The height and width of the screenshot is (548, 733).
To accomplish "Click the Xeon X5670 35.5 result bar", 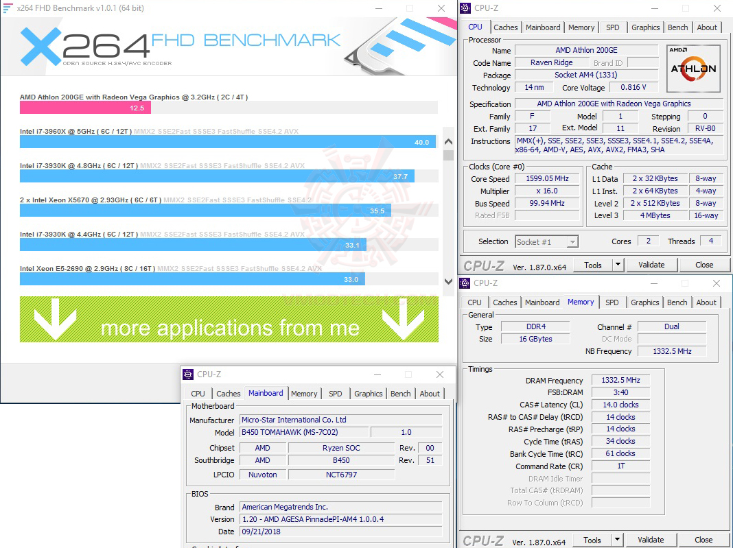I will 205,211.
